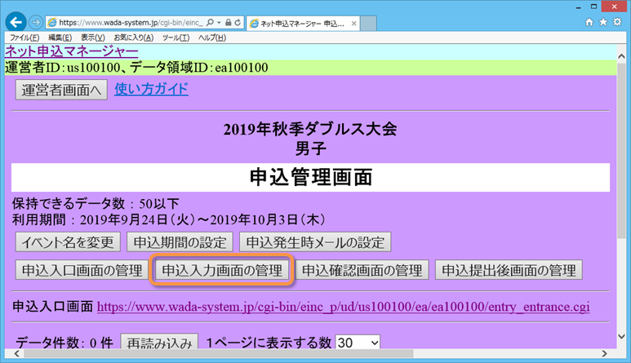The width and height of the screenshot is (631, 363).
Task: Maximize the browser window
Action: [x=594, y=7]
